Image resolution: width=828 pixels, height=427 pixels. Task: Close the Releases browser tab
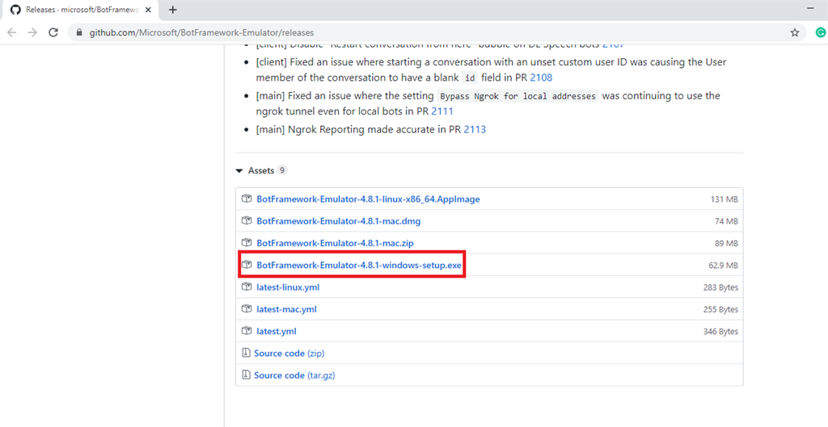(147, 10)
